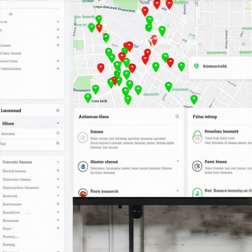The height and width of the screenshot is (252, 252).
Task: Select the green pin at the map's lower right
Action: click(x=194, y=99)
